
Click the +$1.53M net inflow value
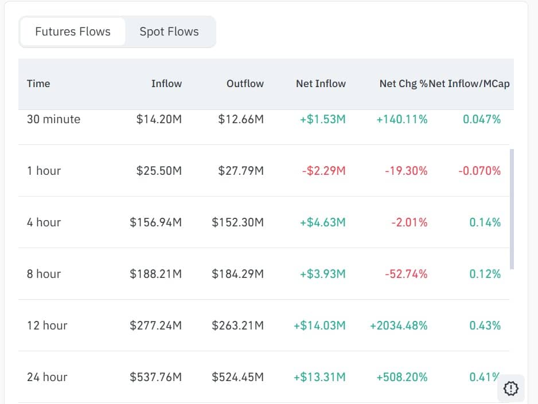tap(323, 119)
